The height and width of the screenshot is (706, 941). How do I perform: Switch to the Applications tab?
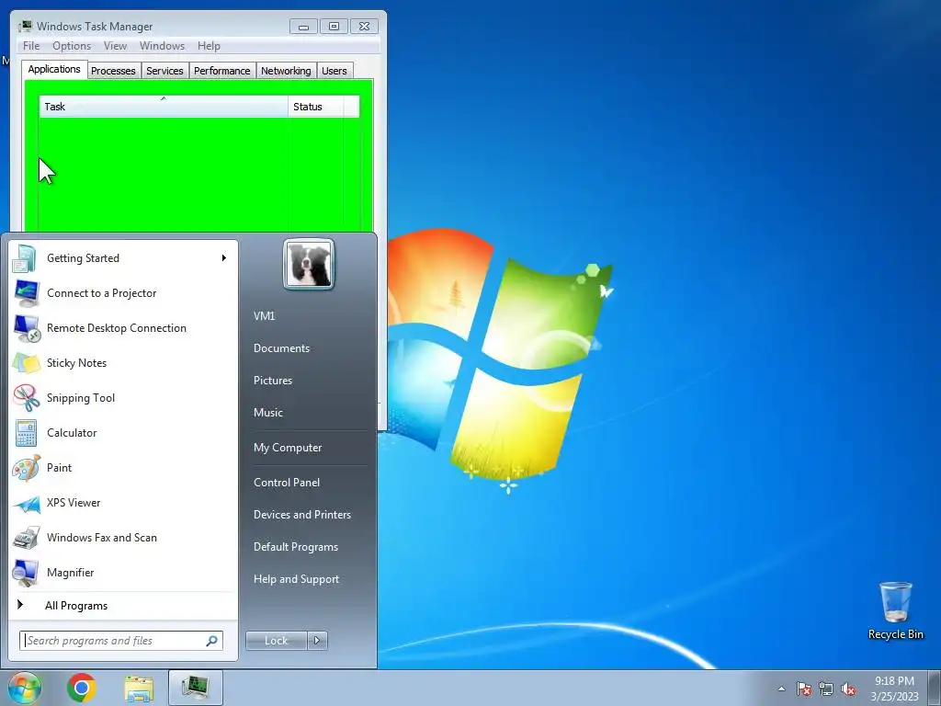54,69
